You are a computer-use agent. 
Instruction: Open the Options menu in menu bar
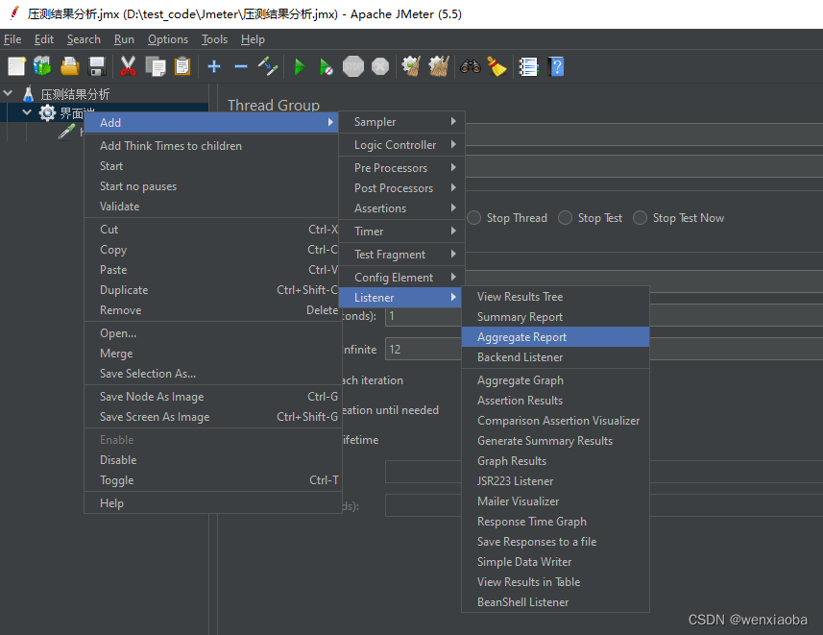point(167,39)
